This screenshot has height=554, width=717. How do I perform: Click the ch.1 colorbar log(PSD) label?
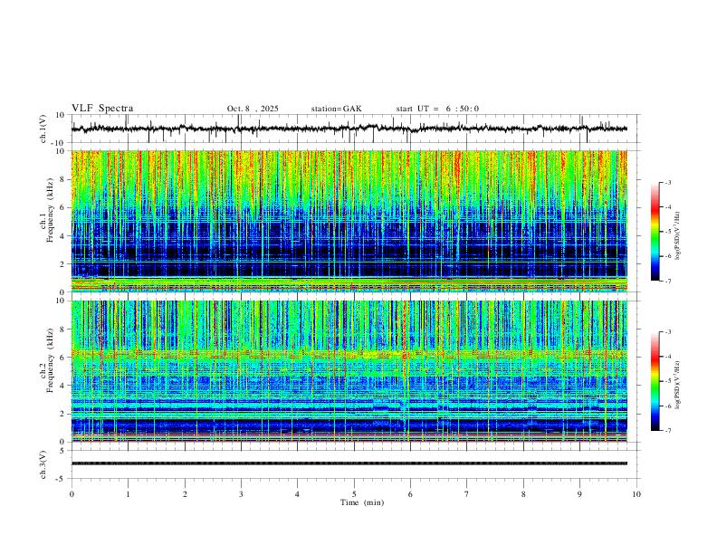pyautogui.click(x=678, y=236)
